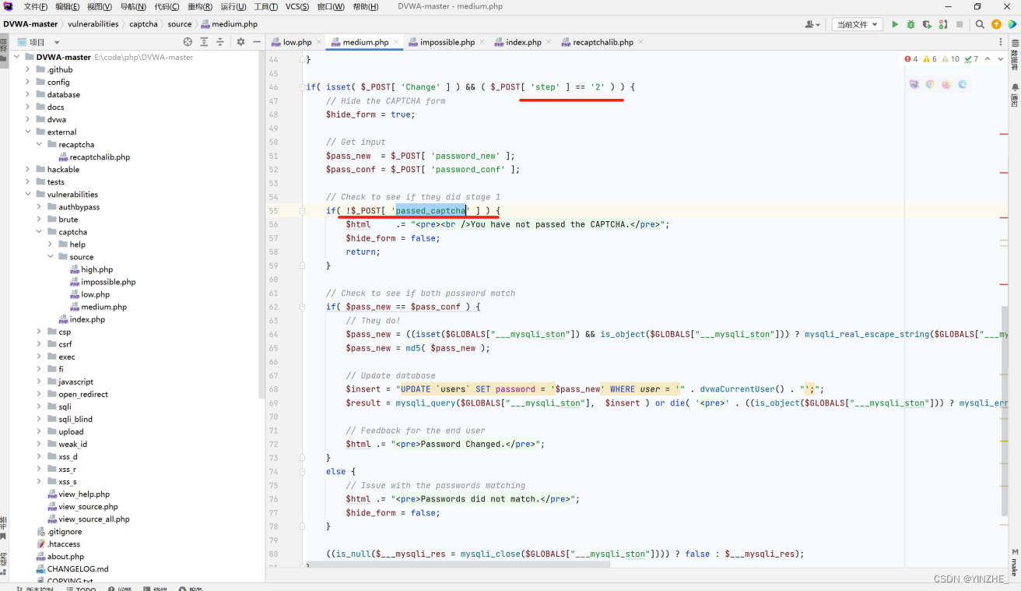Screen dimensions: 1021x591
Task: Open the VCS(S) menu
Action: pyautogui.click(x=297, y=6)
